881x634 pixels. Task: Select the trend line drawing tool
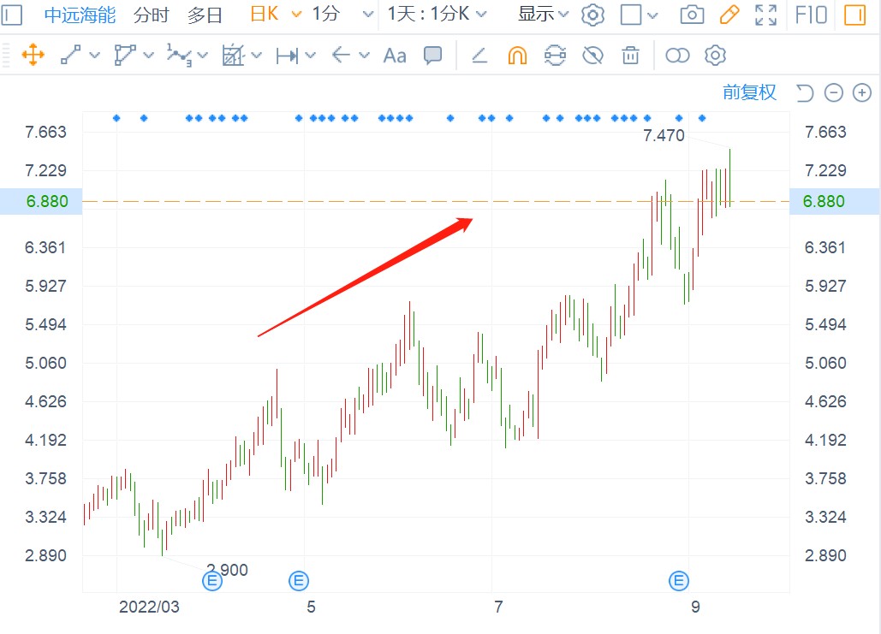(71, 55)
